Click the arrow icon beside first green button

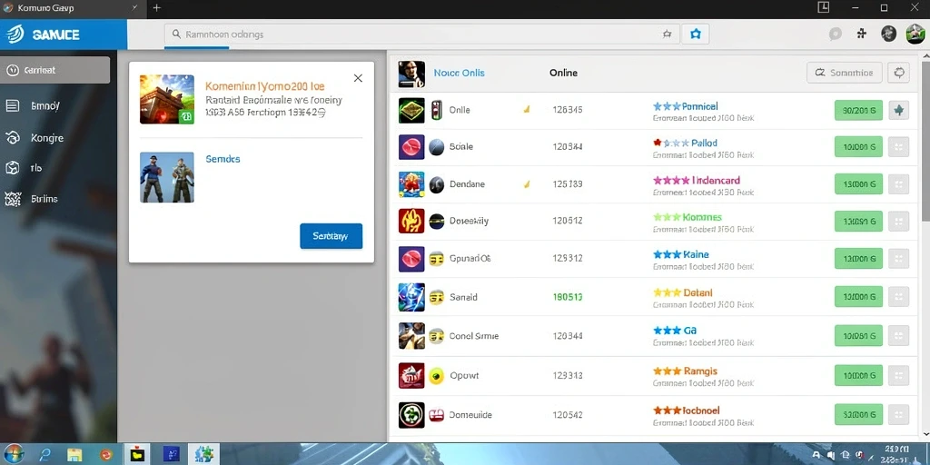pos(898,110)
